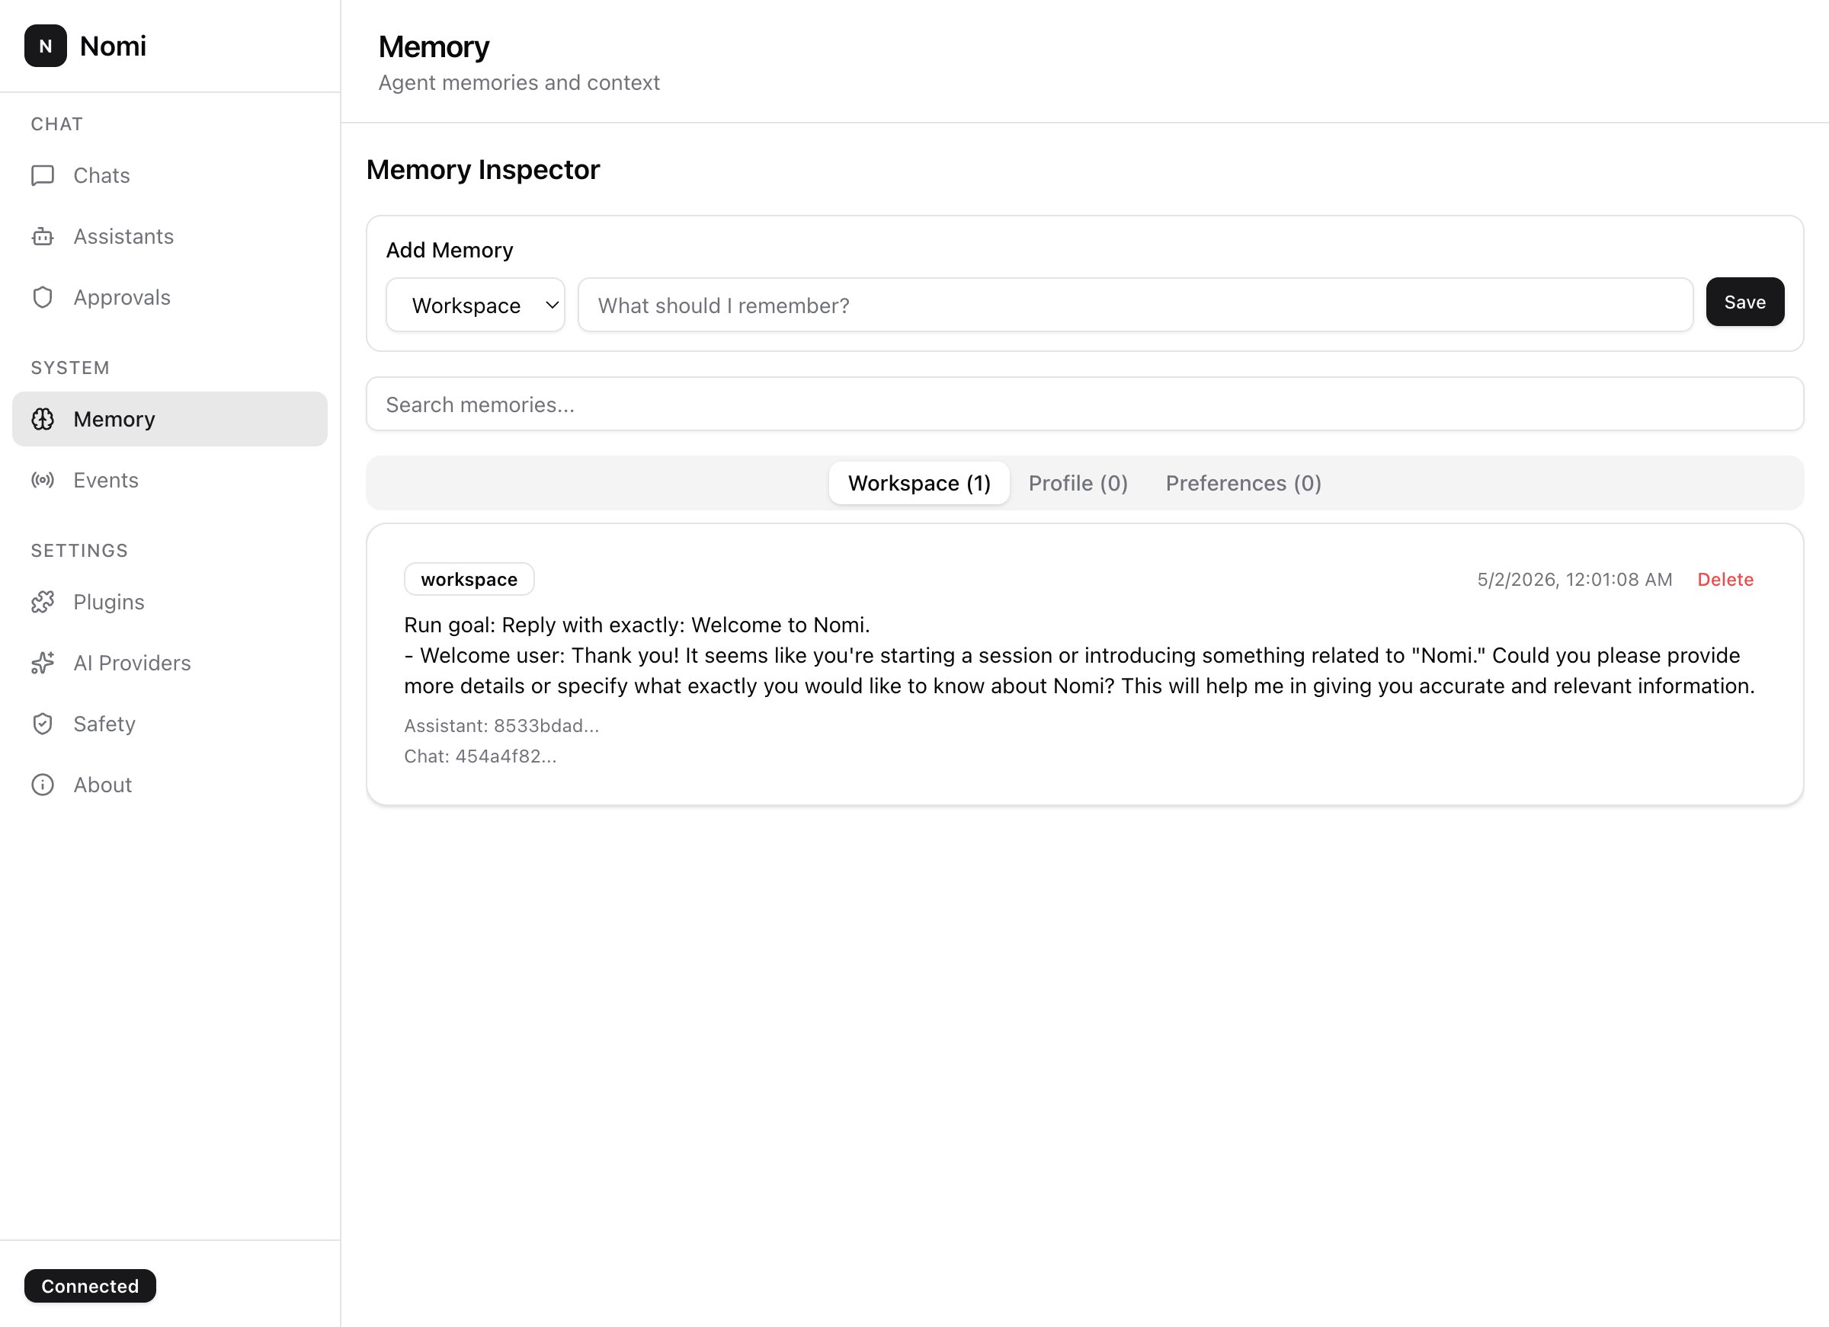Click the Chats speech bubble icon
This screenshot has width=1829, height=1327.
[x=43, y=176]
